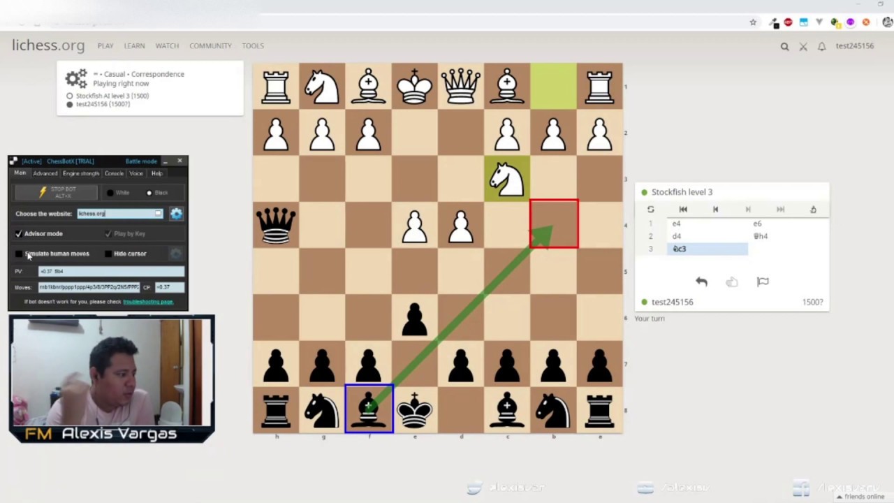
Task: Click the STOP BOT button
Action: 58,192
